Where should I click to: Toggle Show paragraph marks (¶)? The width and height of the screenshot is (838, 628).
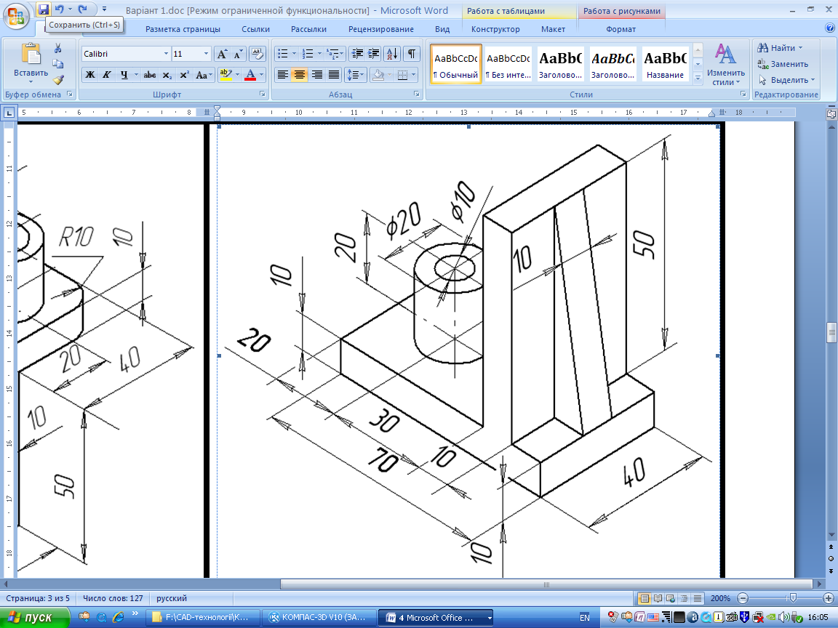[x=411, y=54]
